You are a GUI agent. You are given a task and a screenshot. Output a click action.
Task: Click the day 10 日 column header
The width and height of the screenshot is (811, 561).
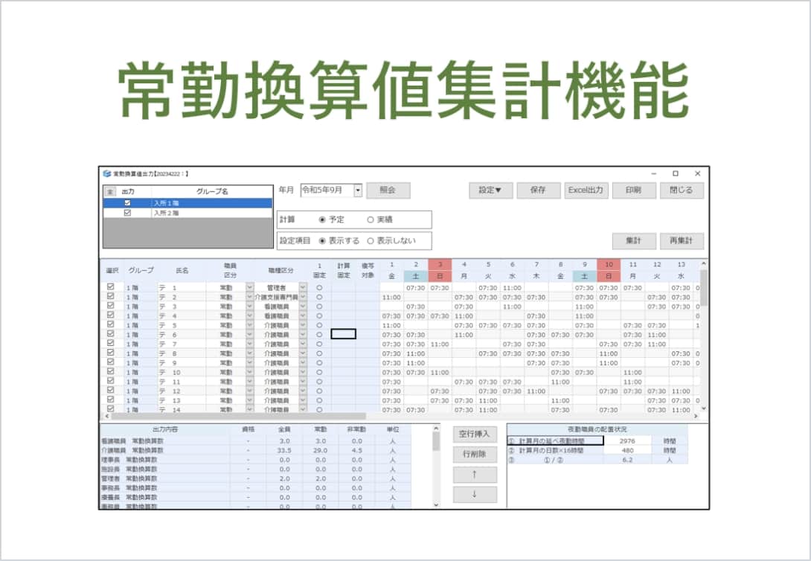pos(609,270)
